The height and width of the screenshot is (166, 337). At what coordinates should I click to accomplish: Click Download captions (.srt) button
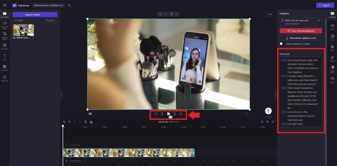(301, 38)
